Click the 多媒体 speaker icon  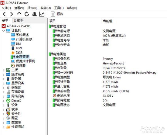click(8, 88)
